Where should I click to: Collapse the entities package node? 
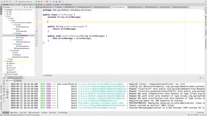[13, 34]
